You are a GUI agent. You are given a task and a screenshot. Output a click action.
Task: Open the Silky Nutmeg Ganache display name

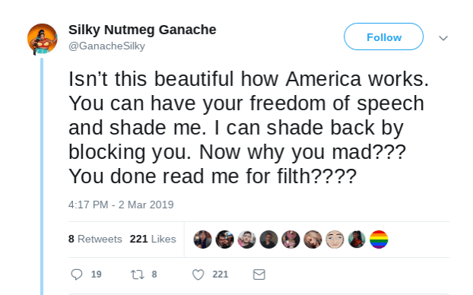(x=142, y=30)
